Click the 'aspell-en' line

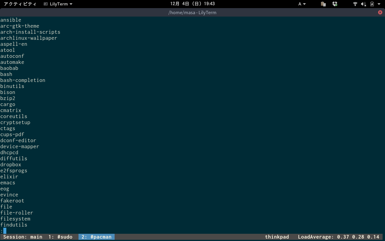tap(14, 44)
